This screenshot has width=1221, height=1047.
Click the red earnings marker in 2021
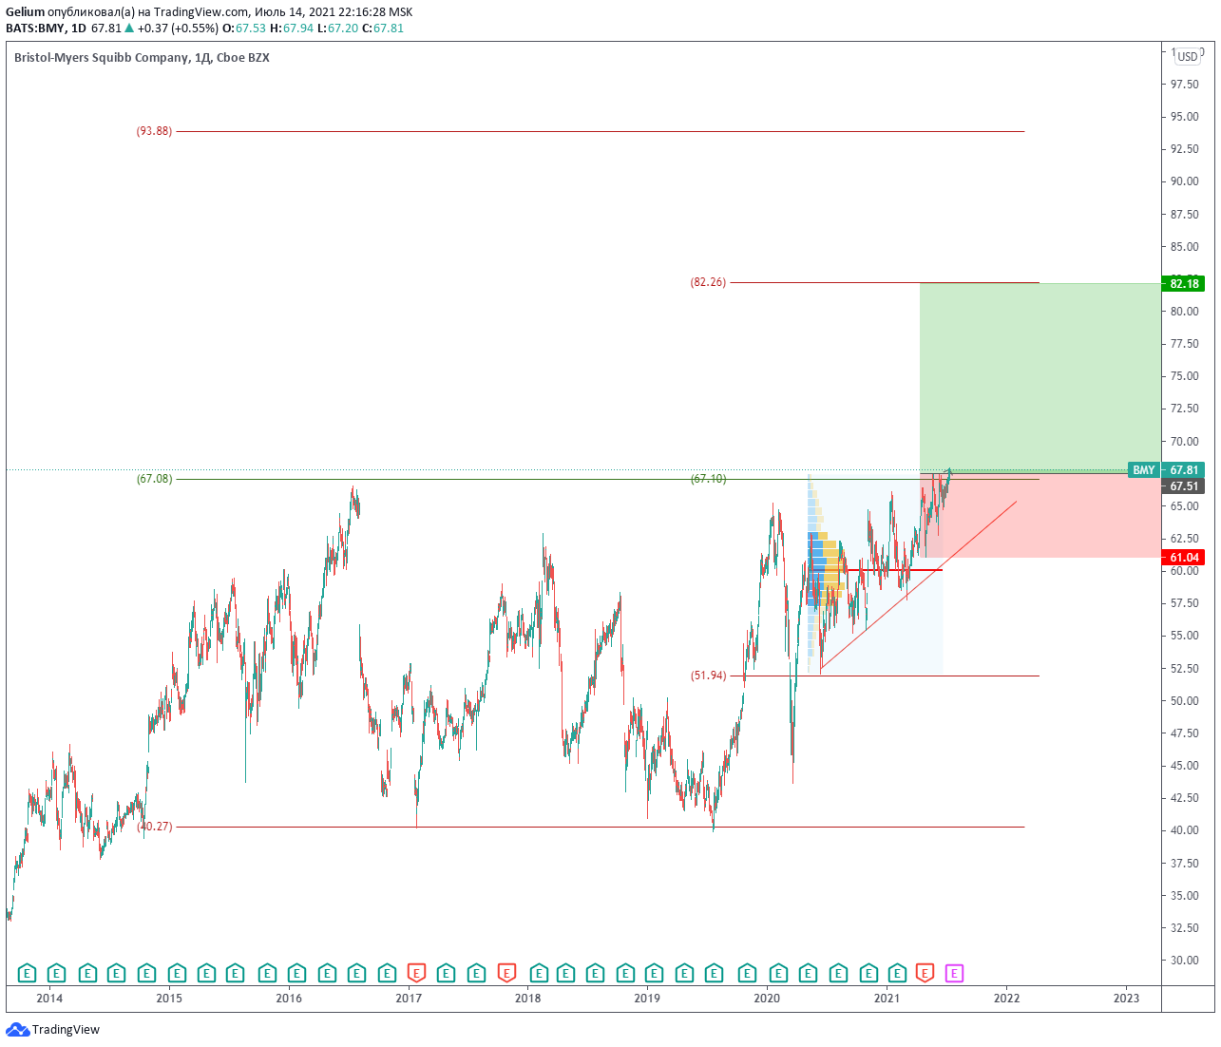click(925, 973)
